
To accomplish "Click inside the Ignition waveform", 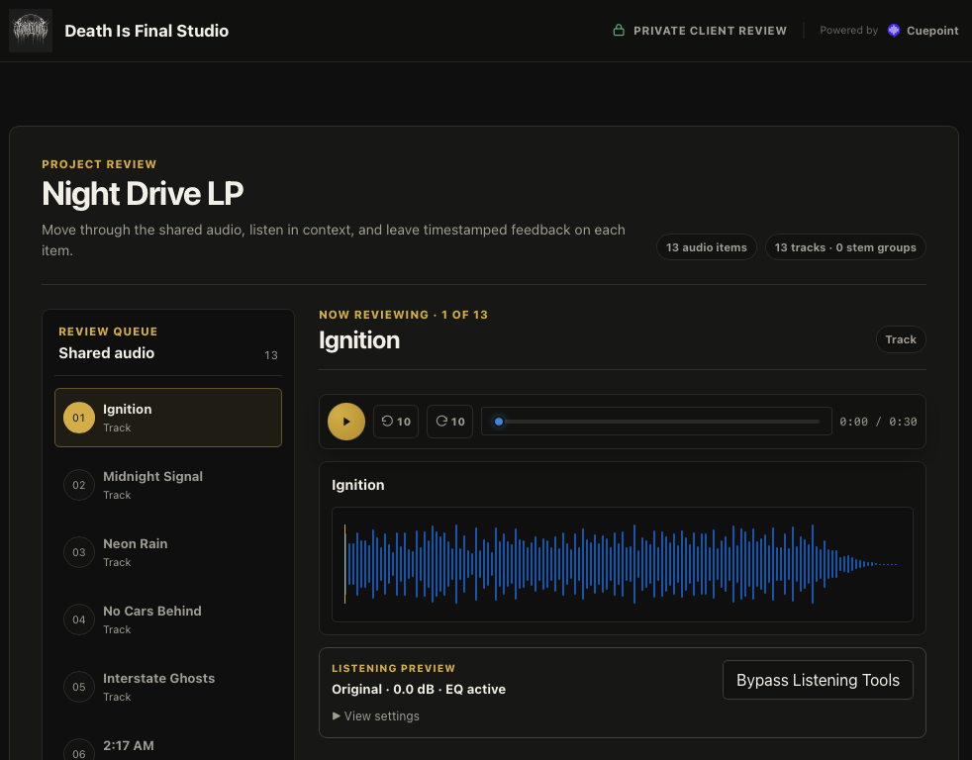I will 622,564.
